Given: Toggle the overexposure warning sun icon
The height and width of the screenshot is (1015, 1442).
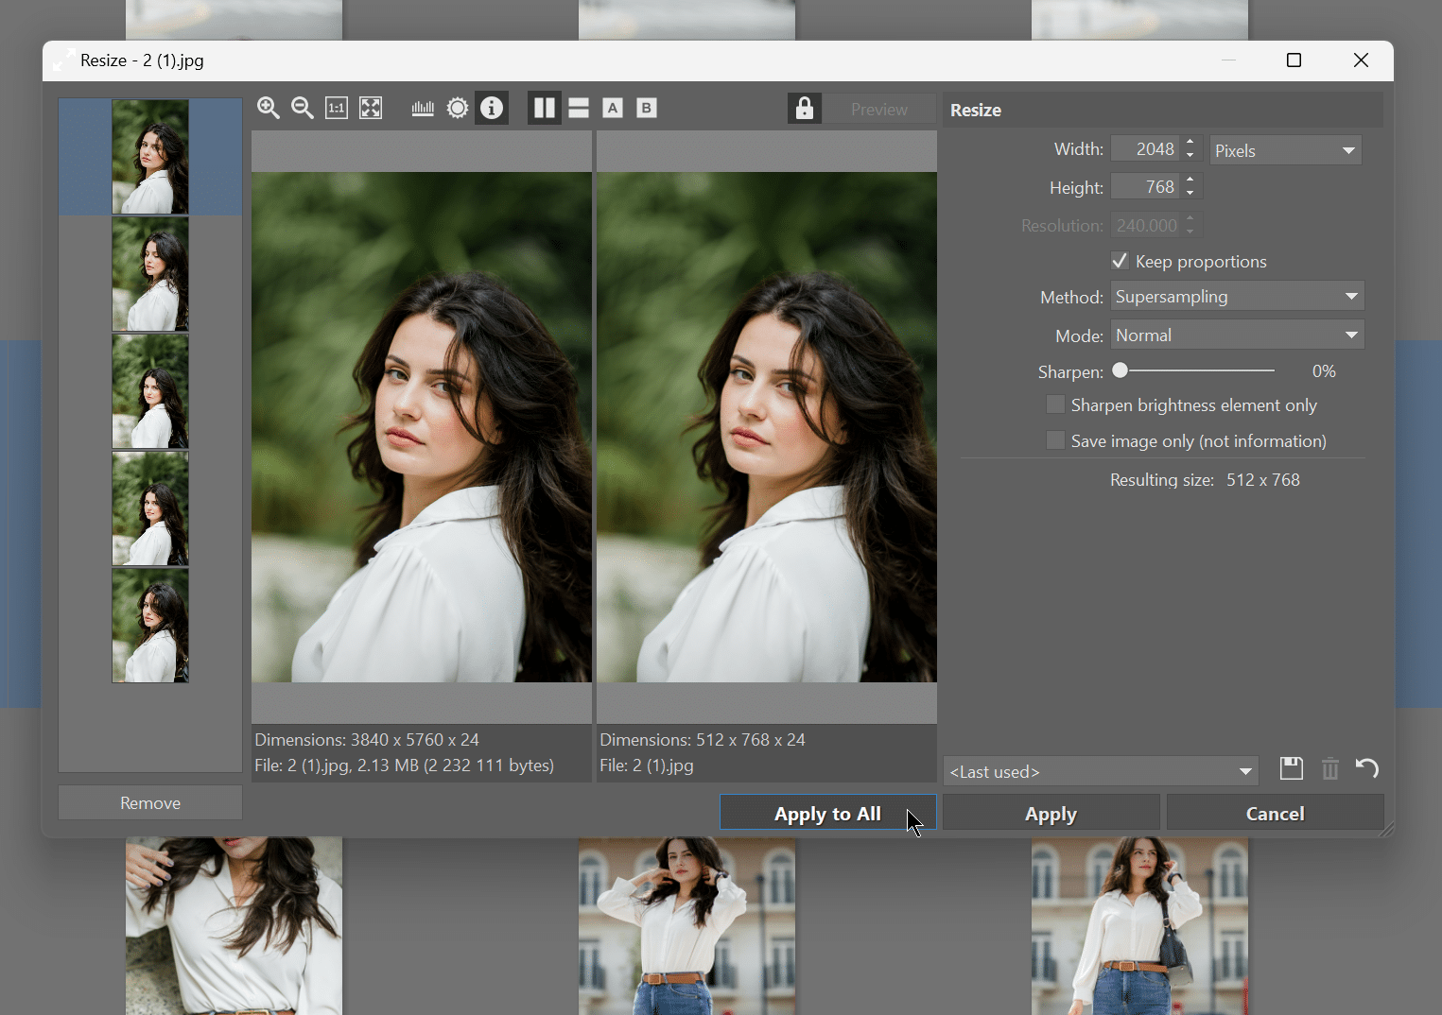Looking at the screenshot, I should (x=458, y=108).
